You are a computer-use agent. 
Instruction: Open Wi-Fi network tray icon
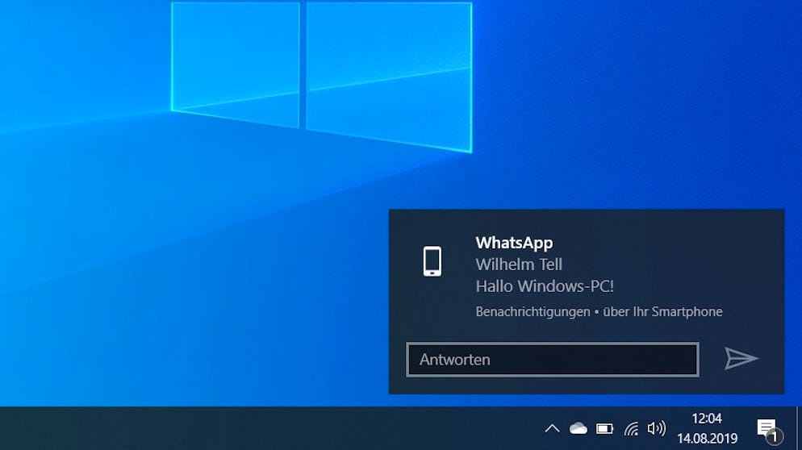pos(631,428)
